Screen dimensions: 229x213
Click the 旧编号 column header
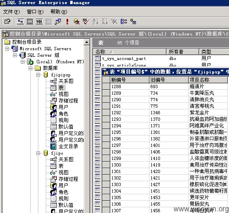tap(169, 80)
